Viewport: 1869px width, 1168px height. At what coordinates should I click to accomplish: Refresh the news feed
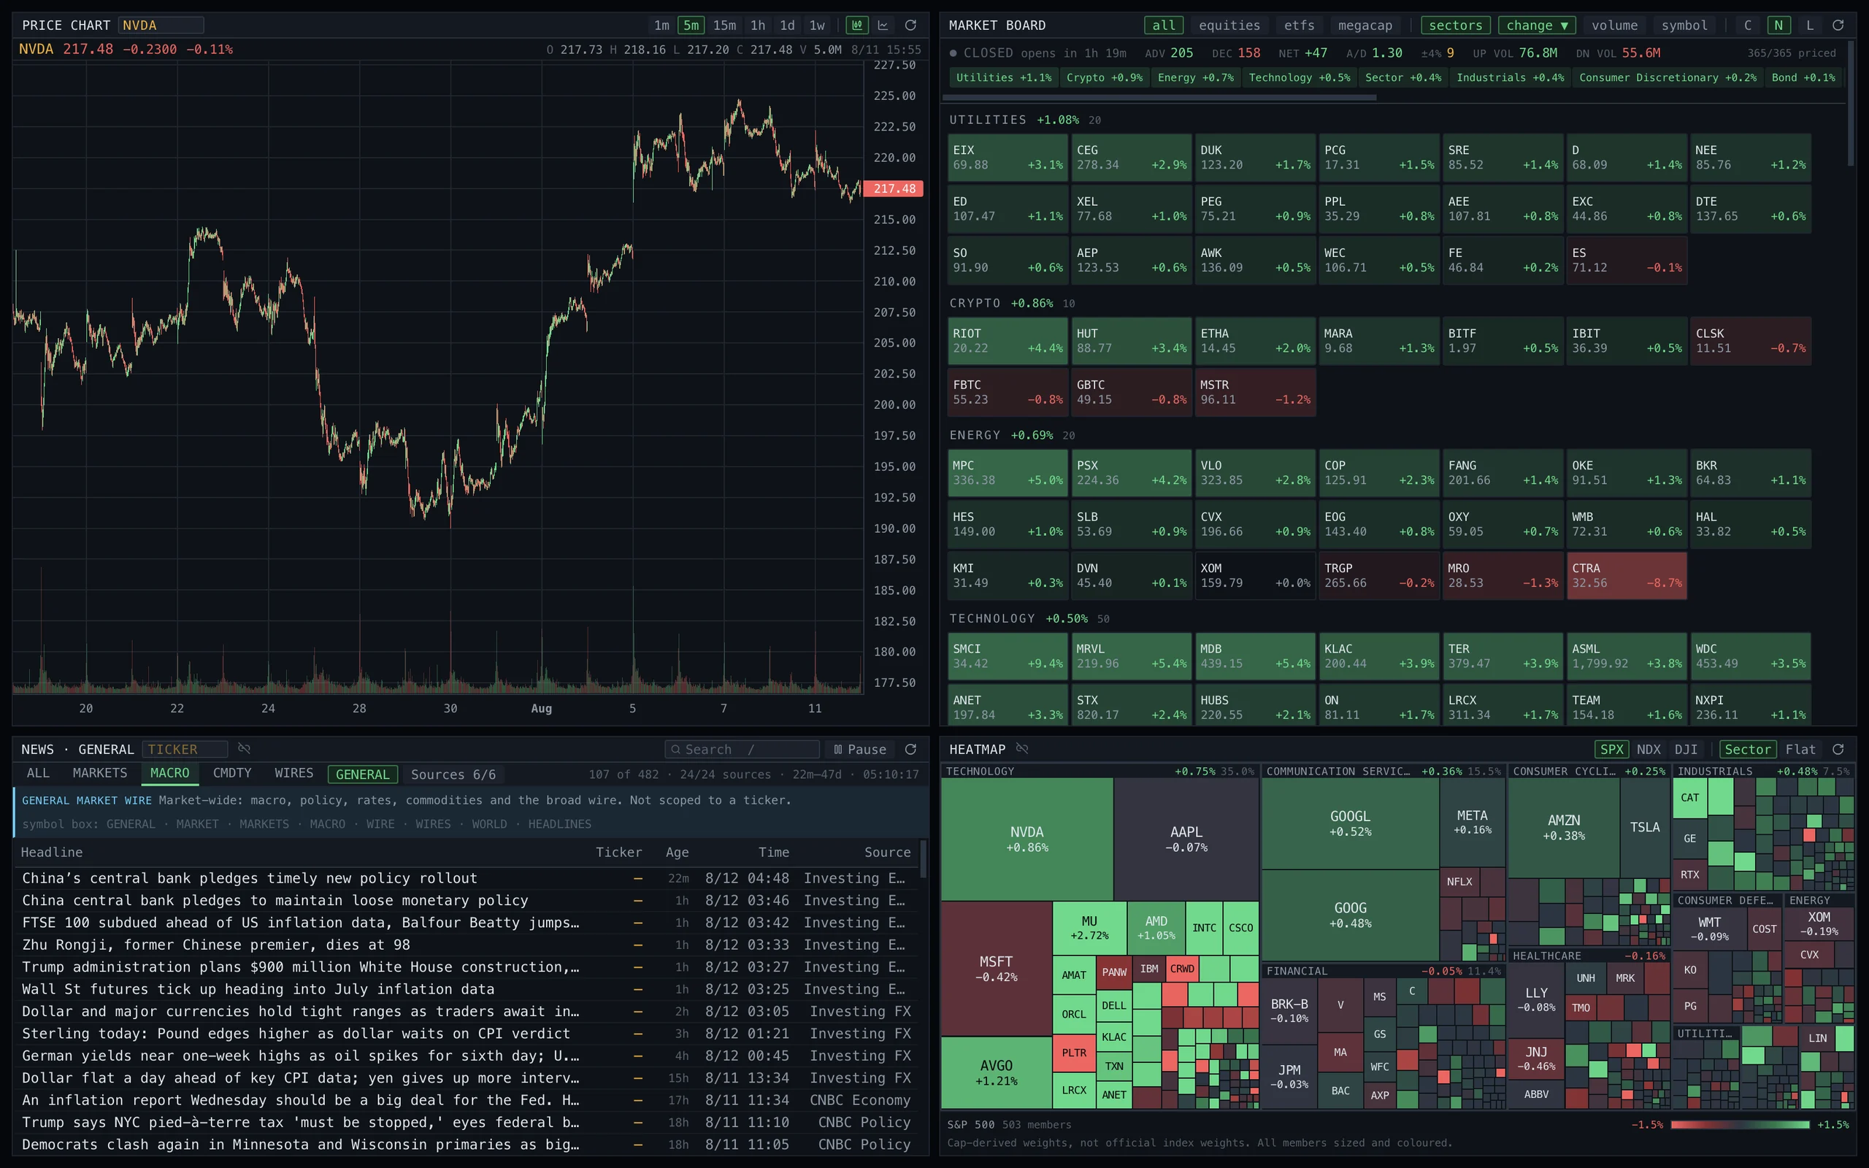[x=910, y=749]
